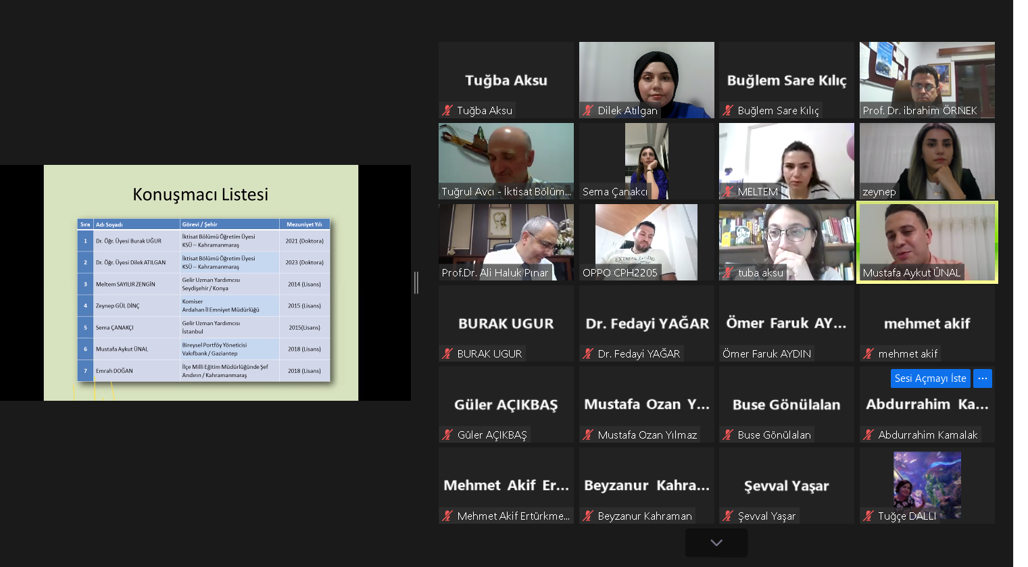Image resolution: width=1028 pixels, height=567 pixels.
Task: Click BURAK UGUR's muted microphone icon
Action: click(x=447, y=353)
